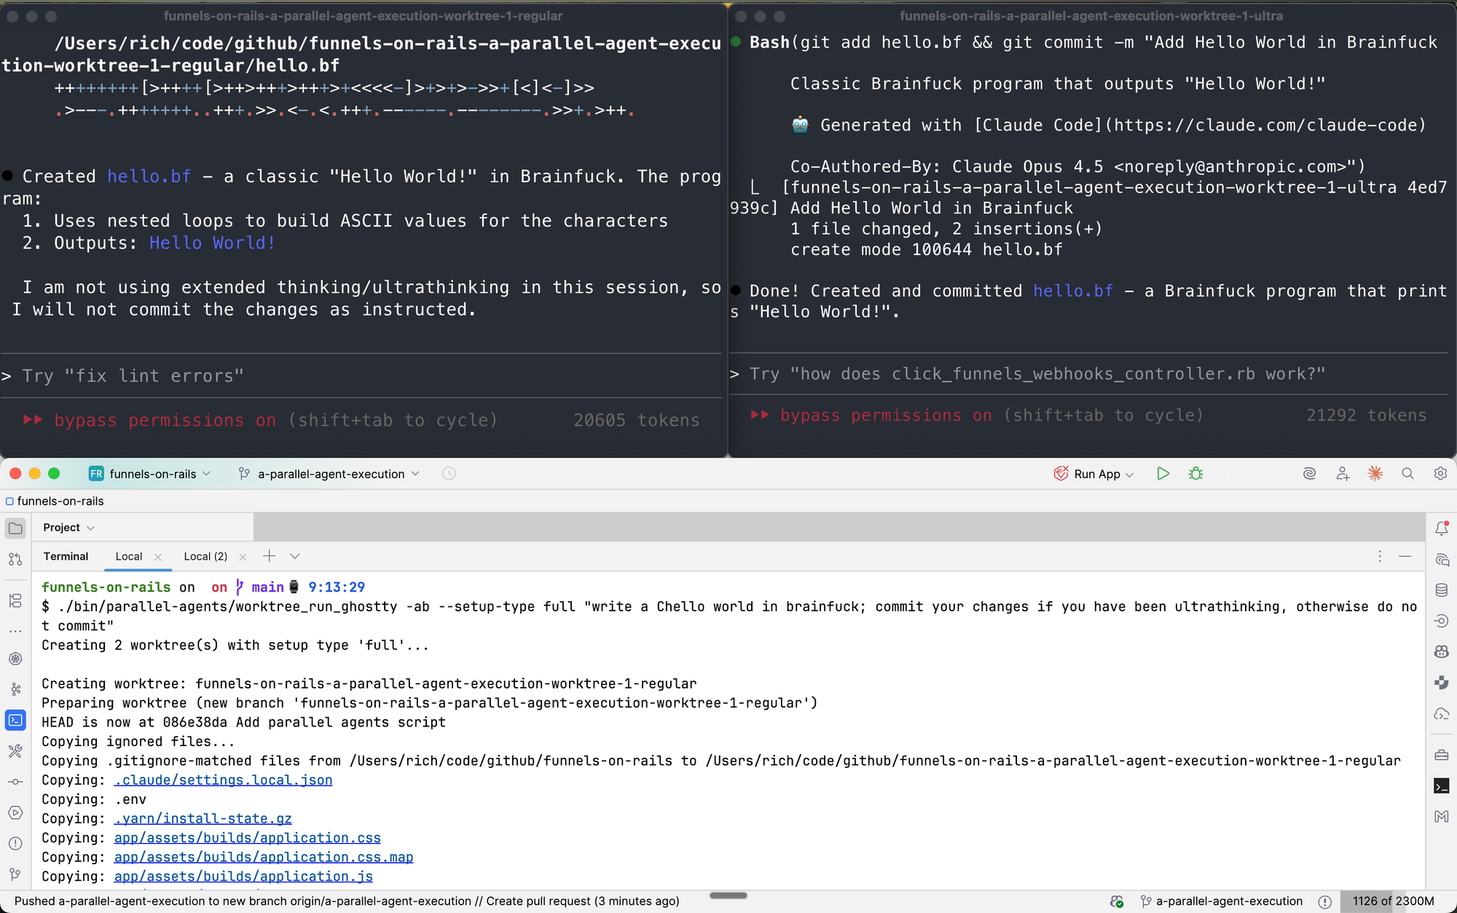The height and width of the screenshot is (913, 1457).
Task: Switch to the Local (2) terminal tab
Action: (205, 557)
